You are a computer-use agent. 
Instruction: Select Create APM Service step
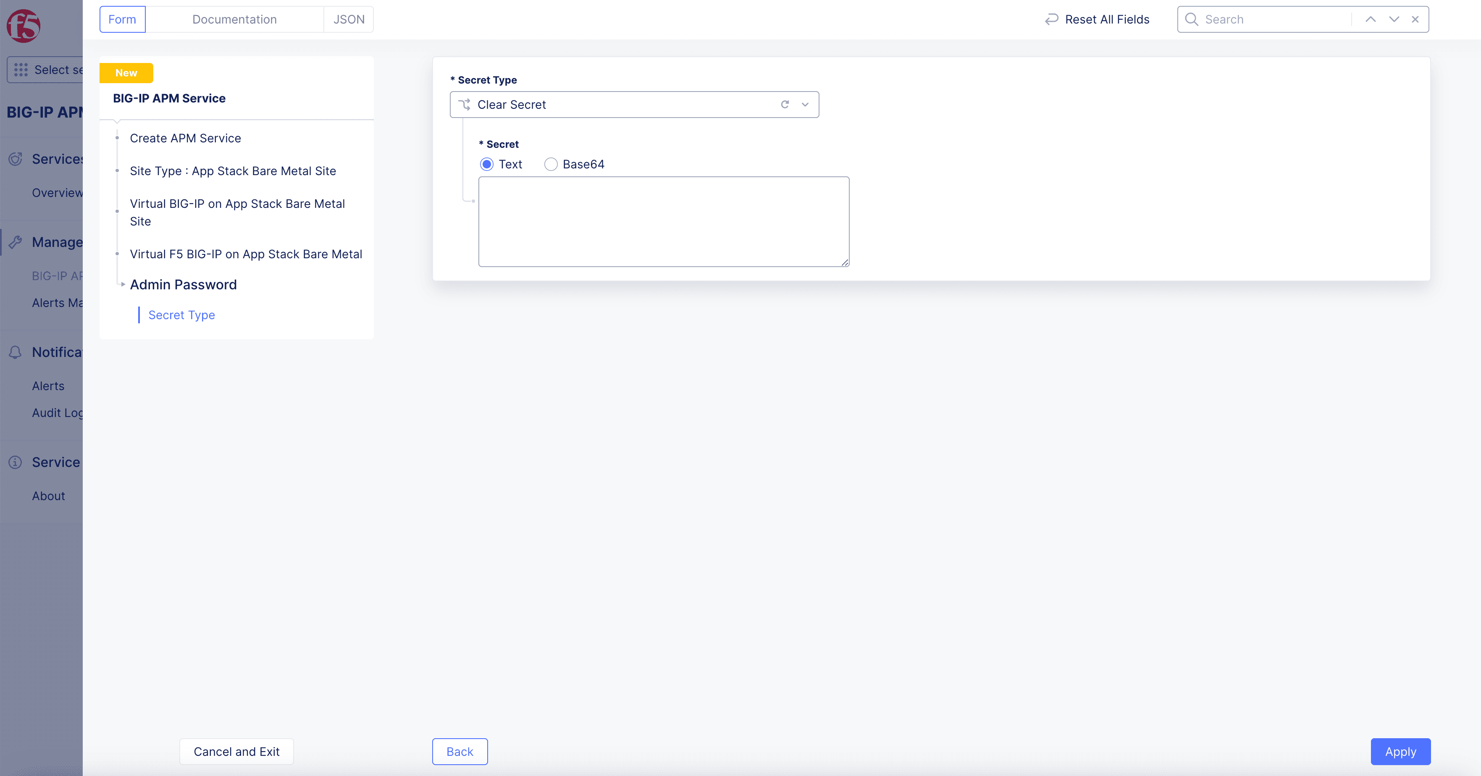pyautogui.click(x=185, y=139)
